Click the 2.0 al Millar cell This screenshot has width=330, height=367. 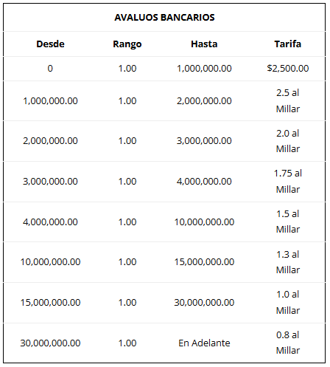pos(288,141)
